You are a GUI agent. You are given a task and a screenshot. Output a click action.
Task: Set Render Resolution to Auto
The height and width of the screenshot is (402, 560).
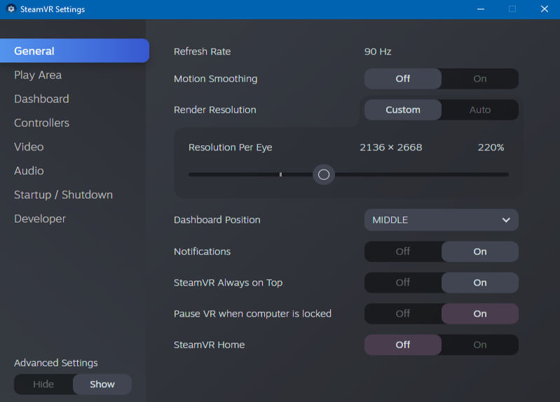click(x=480, y=109)
